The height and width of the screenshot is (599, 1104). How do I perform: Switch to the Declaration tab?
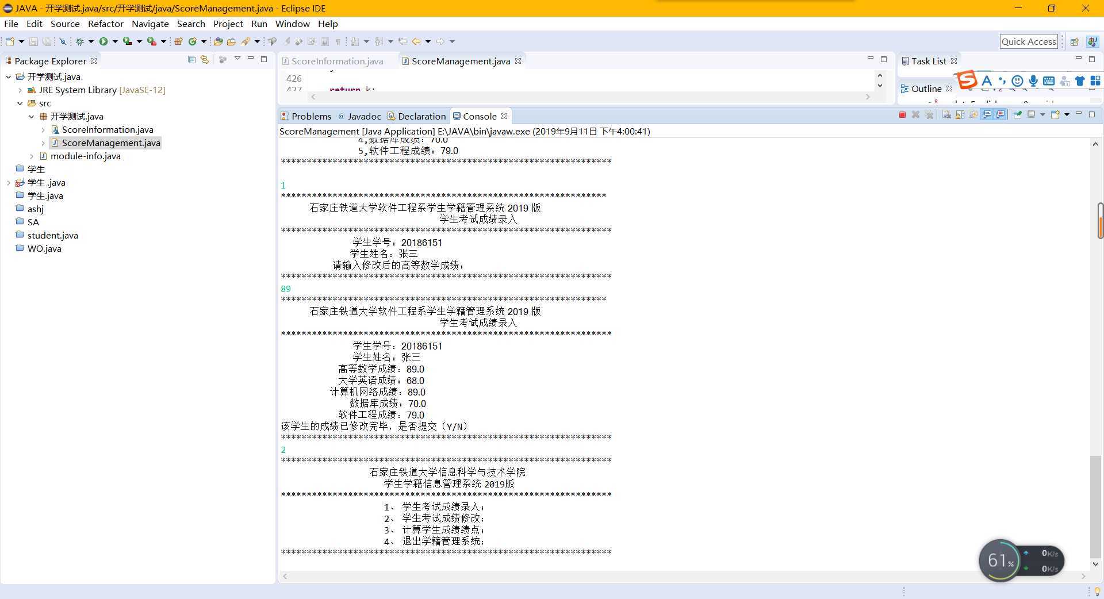(x=416, y=116)
